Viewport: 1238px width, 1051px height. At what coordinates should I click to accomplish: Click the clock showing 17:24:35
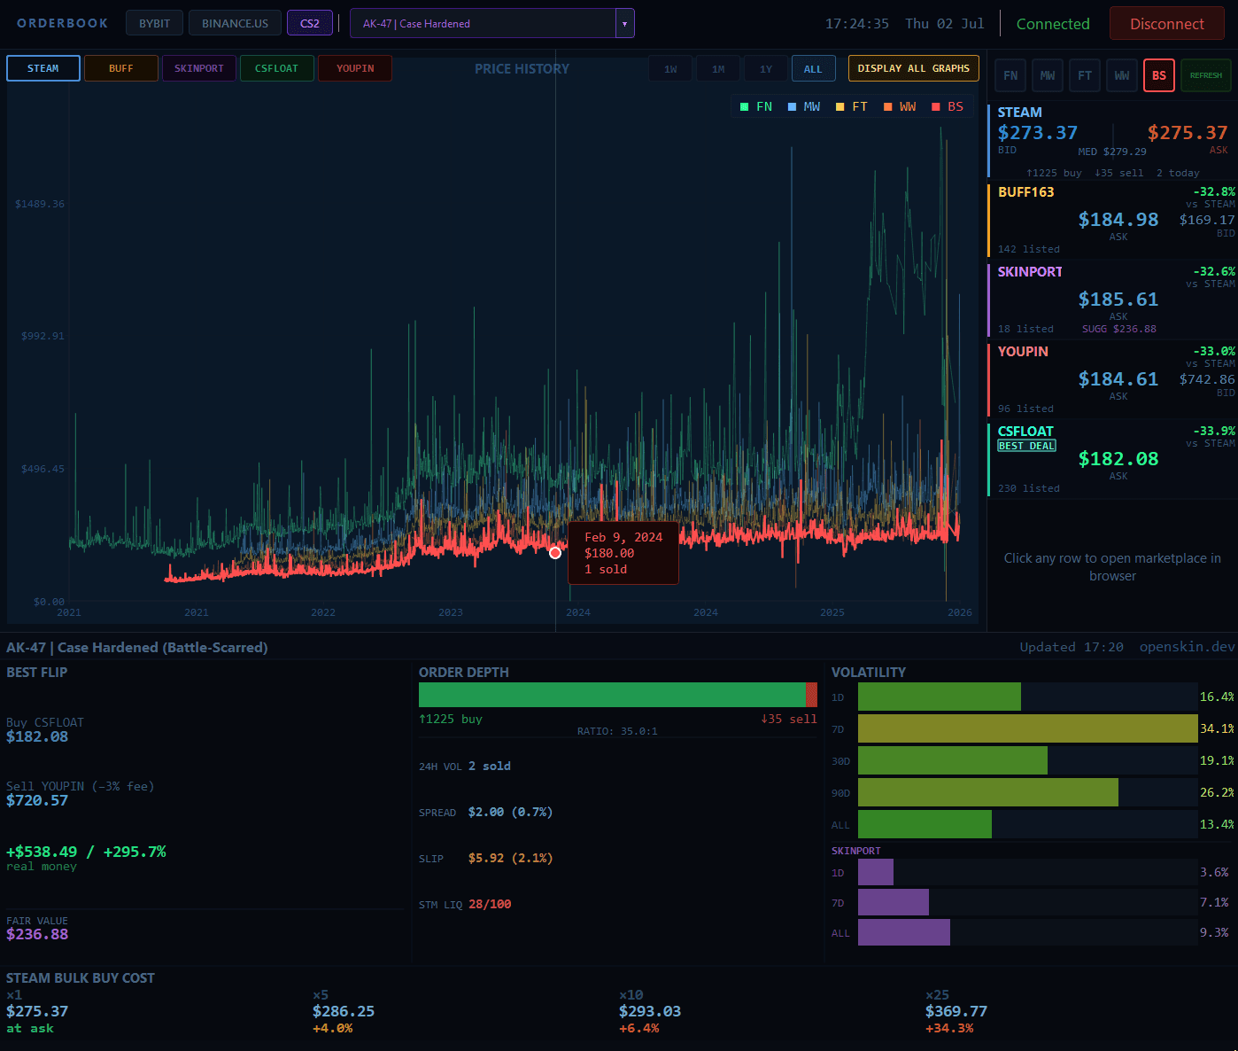(x=857, y=24)
